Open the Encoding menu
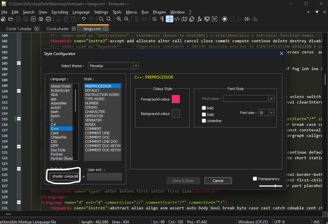Viewport: 328px width, 224px height. (60, 12)
